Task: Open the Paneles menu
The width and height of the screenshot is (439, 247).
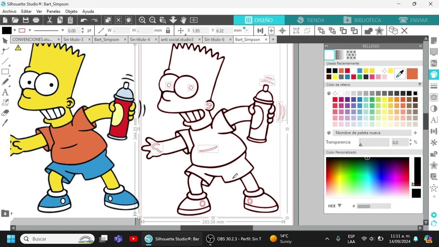Action: 54,11
